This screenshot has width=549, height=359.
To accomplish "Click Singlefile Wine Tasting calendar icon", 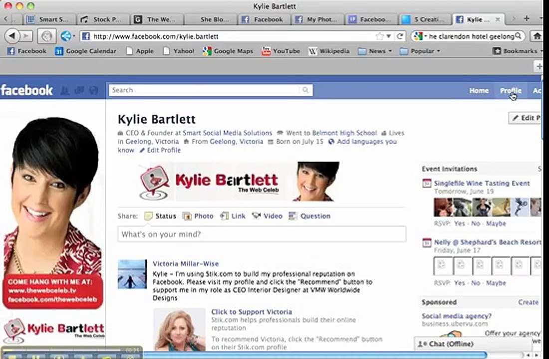I will click(x=426, y=183).
